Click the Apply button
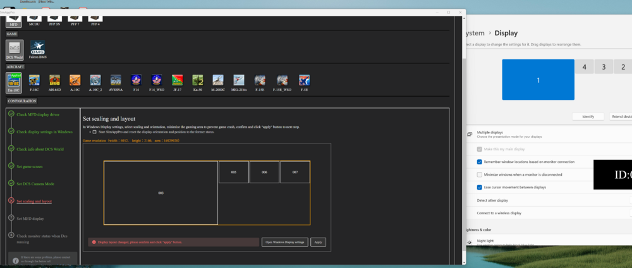Screen dimensions: 632x268 tap(318, 242)
